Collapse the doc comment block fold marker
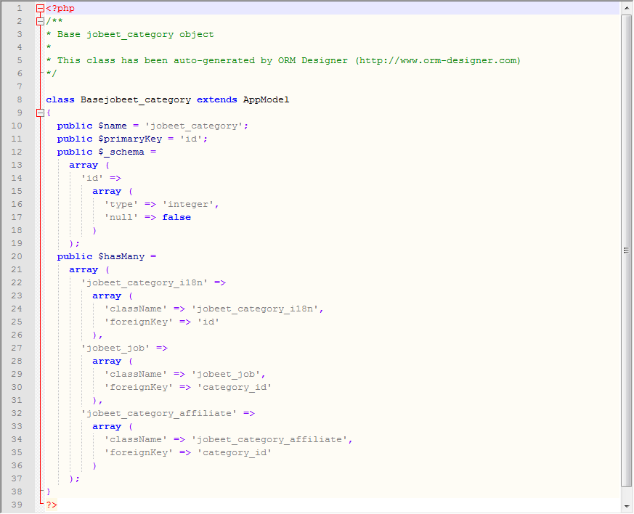Screen dimensions: 634x514 [41, 22]
